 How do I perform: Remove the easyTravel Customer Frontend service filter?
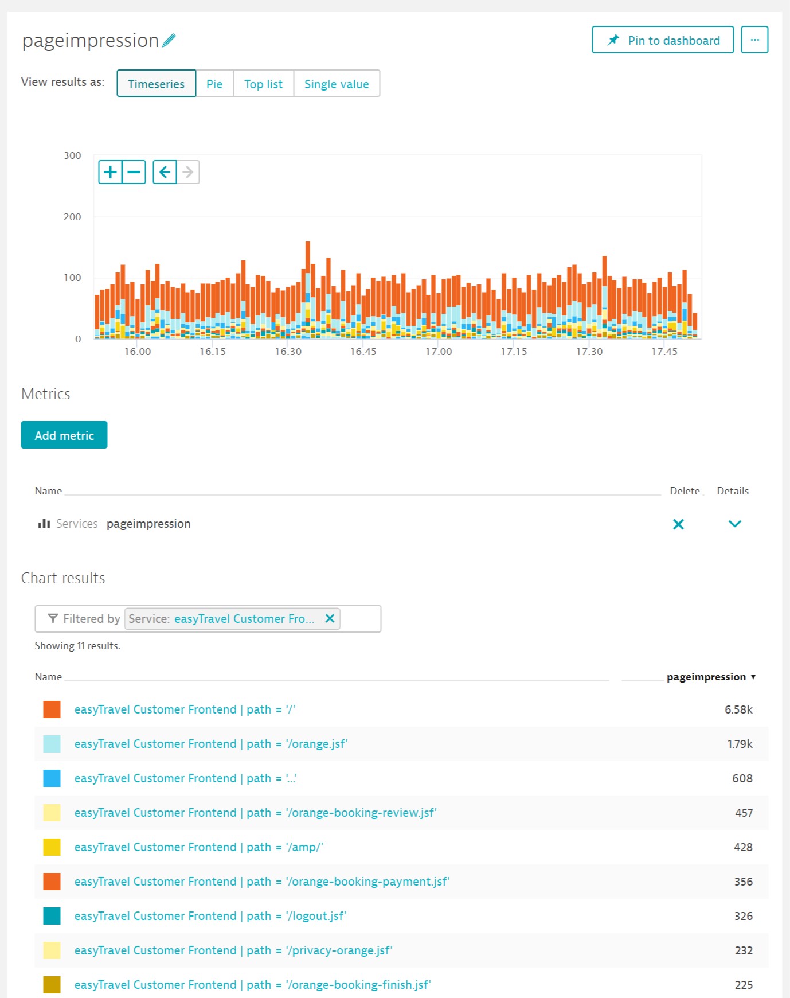click(x=330, y=618)
